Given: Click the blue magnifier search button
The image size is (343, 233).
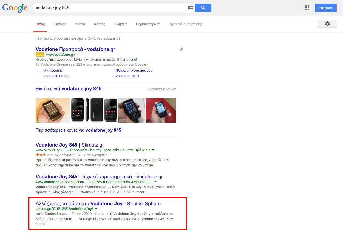Looking at the screenshot, I should 203,8.
